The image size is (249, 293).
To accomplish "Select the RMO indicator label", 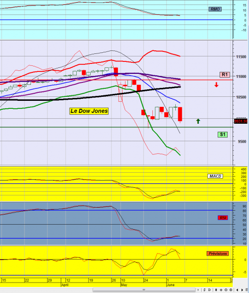I will click(x=215, y=9).
